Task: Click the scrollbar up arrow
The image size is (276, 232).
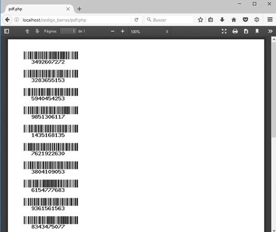Action: pos(274,40)
